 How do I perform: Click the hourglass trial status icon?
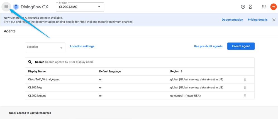click(250, 7)
